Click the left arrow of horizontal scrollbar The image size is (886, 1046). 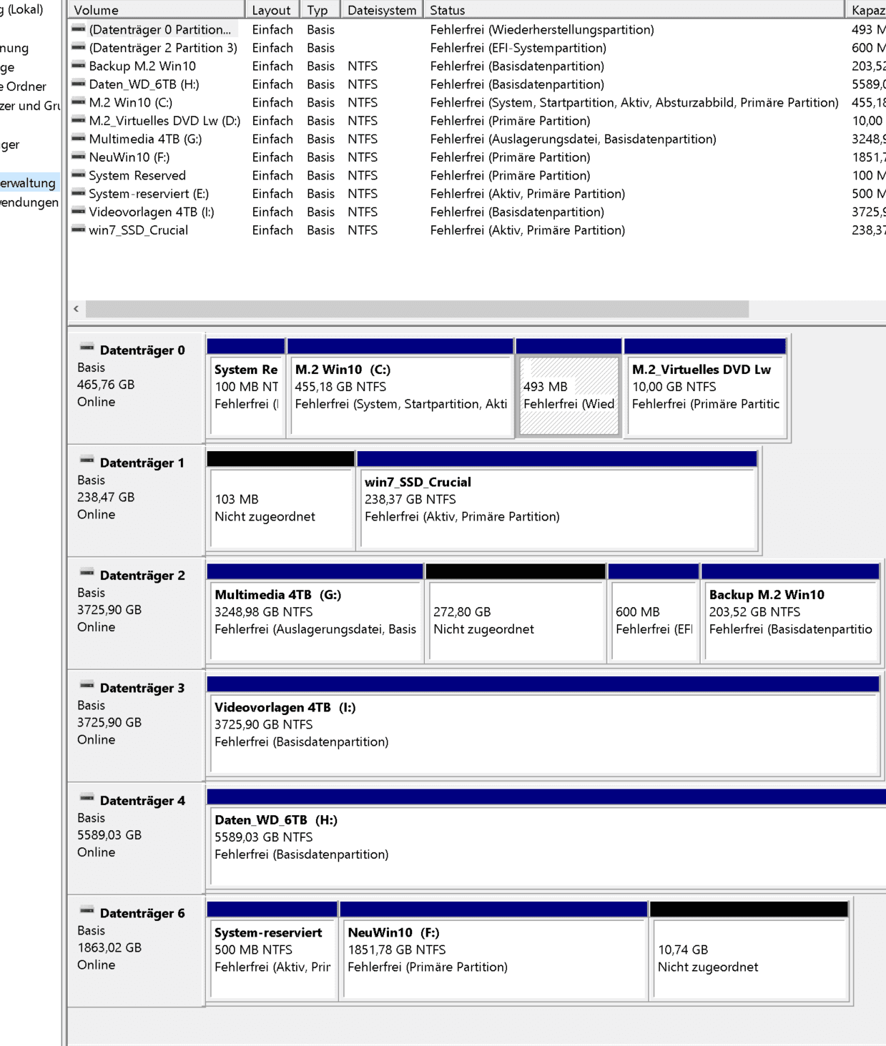click(77, 309)
